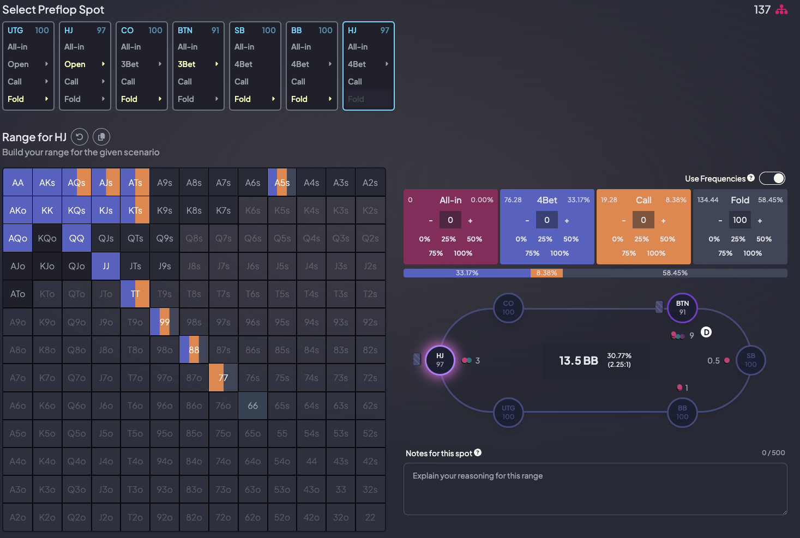Increase the 4Bet frequency with plus
Screen dimensions: 800x538
point(567,220)
